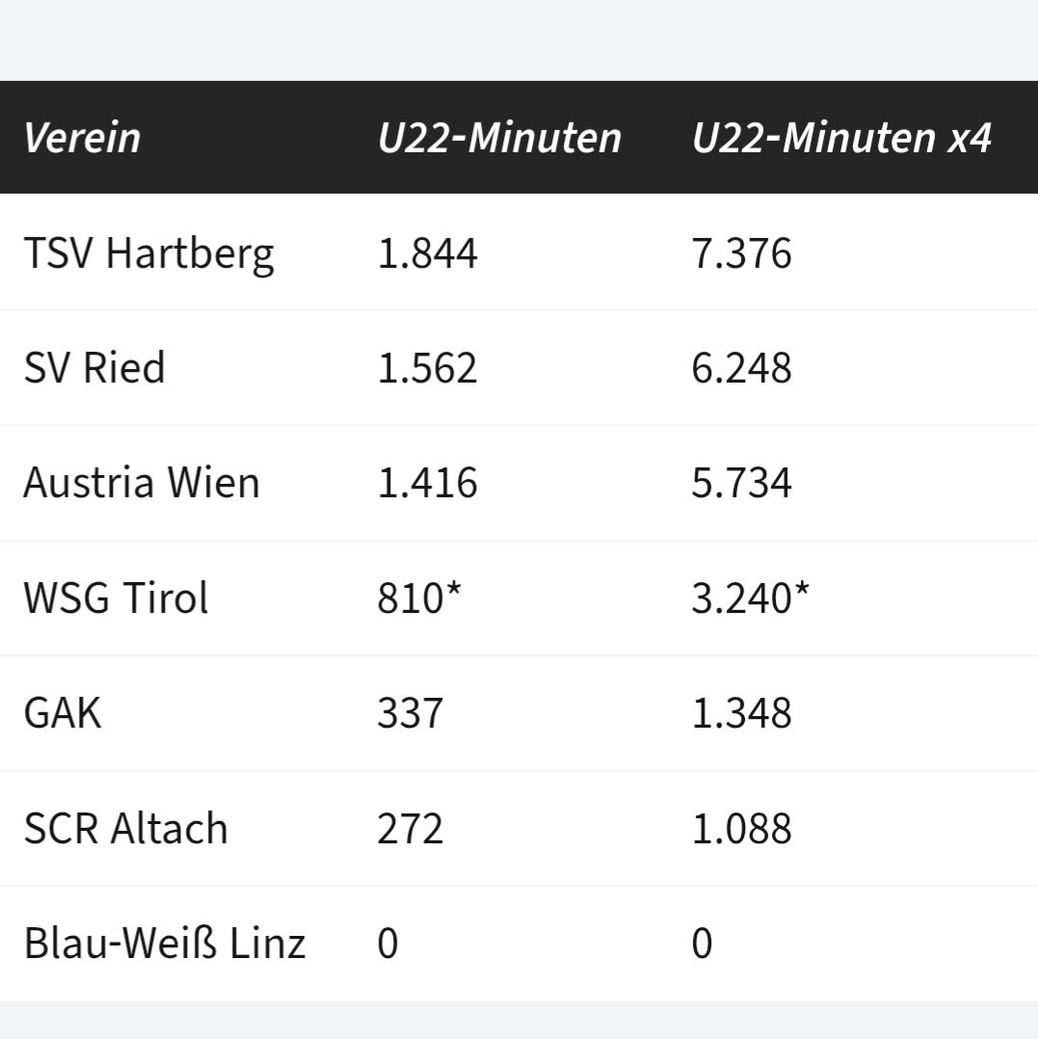Select the 7.376 value for Hartberg
Viewport: 1038px width, 1039px height.
click(741, 253)
